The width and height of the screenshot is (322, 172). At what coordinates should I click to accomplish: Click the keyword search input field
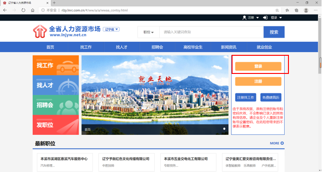tap(212, 32)
